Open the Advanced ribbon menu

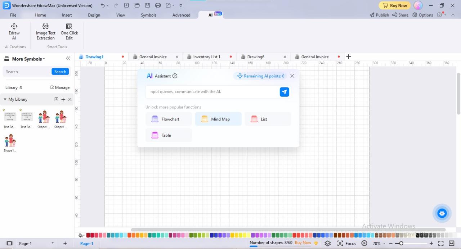pos(181,15)
